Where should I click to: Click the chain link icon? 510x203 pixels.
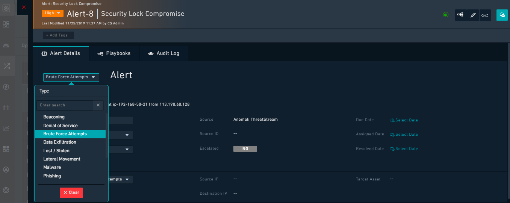click(x=485, y=15)
